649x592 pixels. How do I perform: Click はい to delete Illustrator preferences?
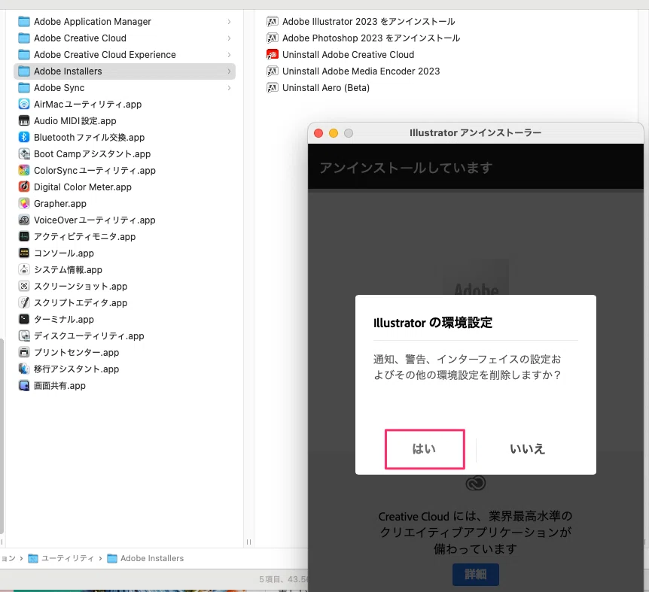point(425,449)
